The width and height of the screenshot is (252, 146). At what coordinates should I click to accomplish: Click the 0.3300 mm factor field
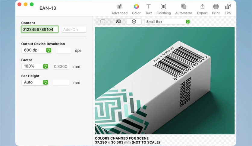pos(61,66)
